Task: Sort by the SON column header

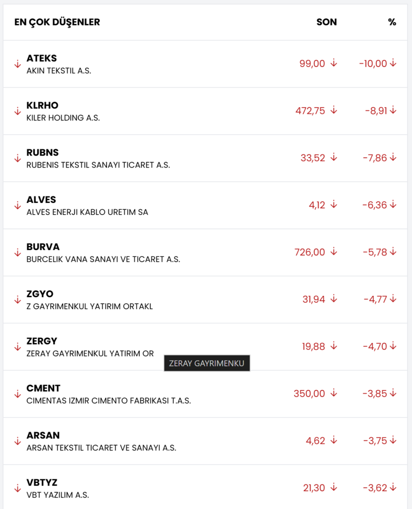Action: click(327, 22)
